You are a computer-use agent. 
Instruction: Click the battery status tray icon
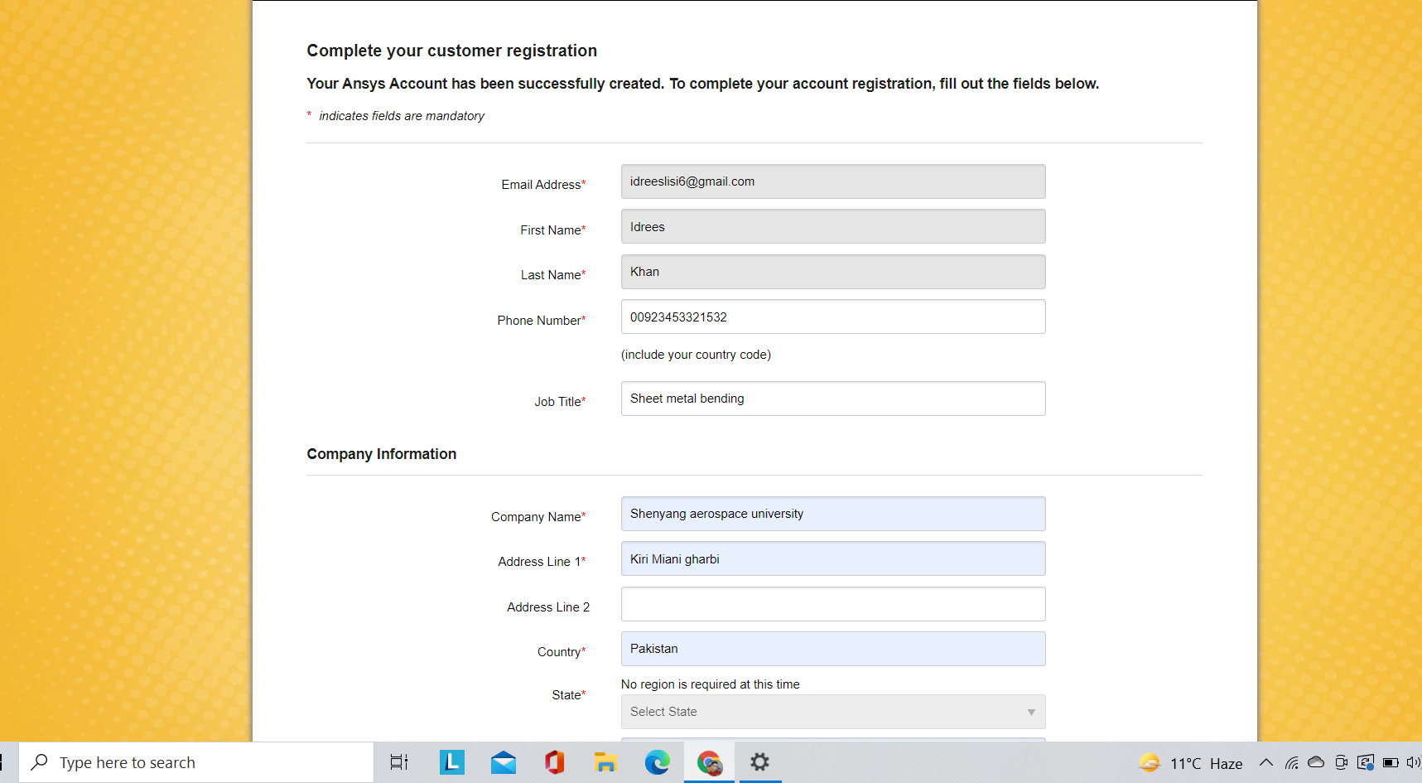click(x=1391, y=762)
